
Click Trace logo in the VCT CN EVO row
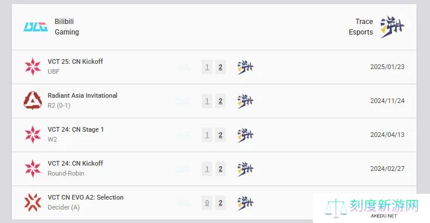(x=246, y=203)
